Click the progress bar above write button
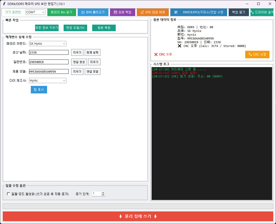The height and width of the screenshot is (224, 276). [x=138, y=206]
